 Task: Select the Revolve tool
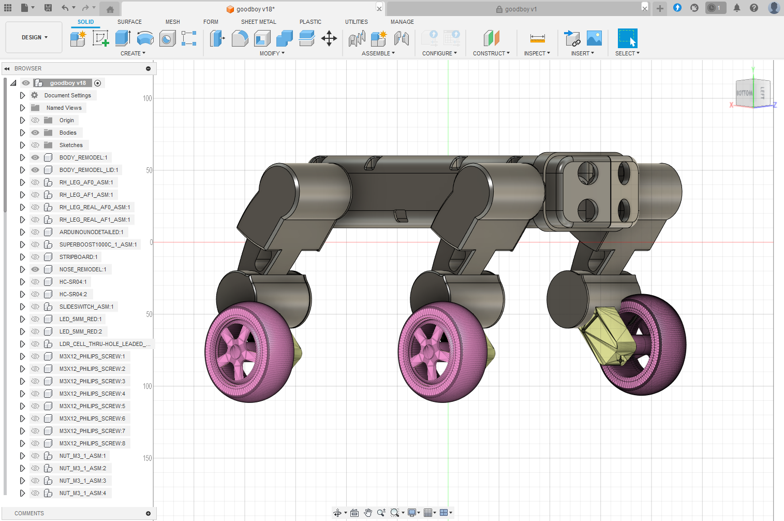click(x=145, y=38)
